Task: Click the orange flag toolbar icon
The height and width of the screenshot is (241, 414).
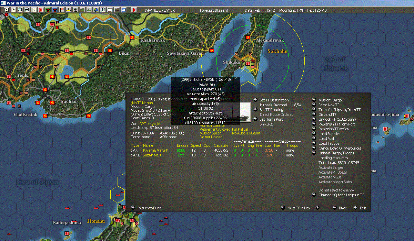Action: [62, 10]
